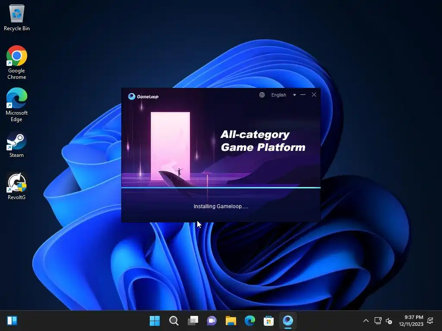
Task: Select the Microsoft Edge desktop shortcut
Action: 17,105
